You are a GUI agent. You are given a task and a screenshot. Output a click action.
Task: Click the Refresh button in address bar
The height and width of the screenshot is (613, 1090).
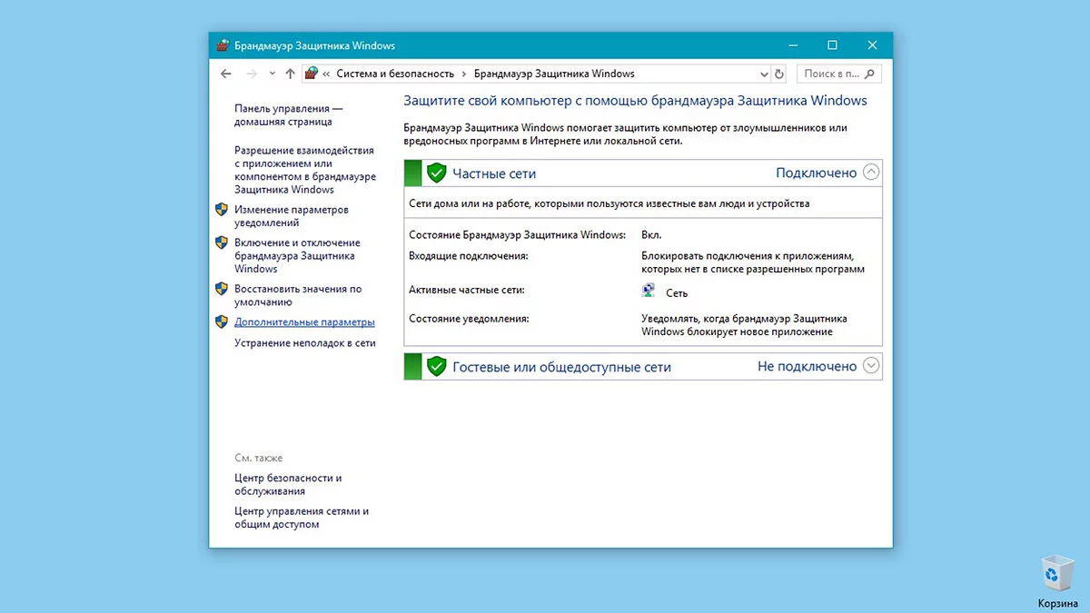click(779, 74)
